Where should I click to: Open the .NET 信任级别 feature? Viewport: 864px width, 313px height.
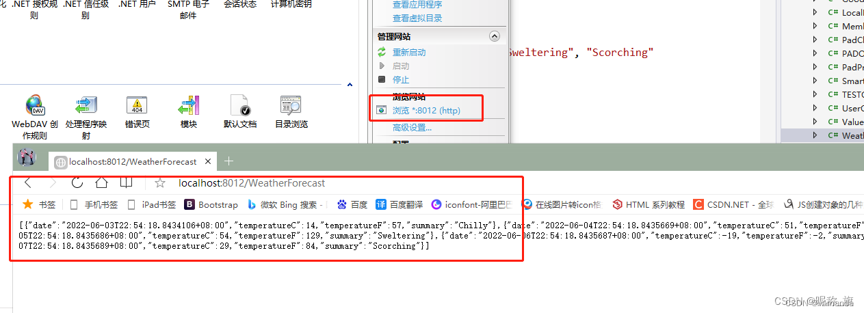pyautogui.click(x=86, y=10)
